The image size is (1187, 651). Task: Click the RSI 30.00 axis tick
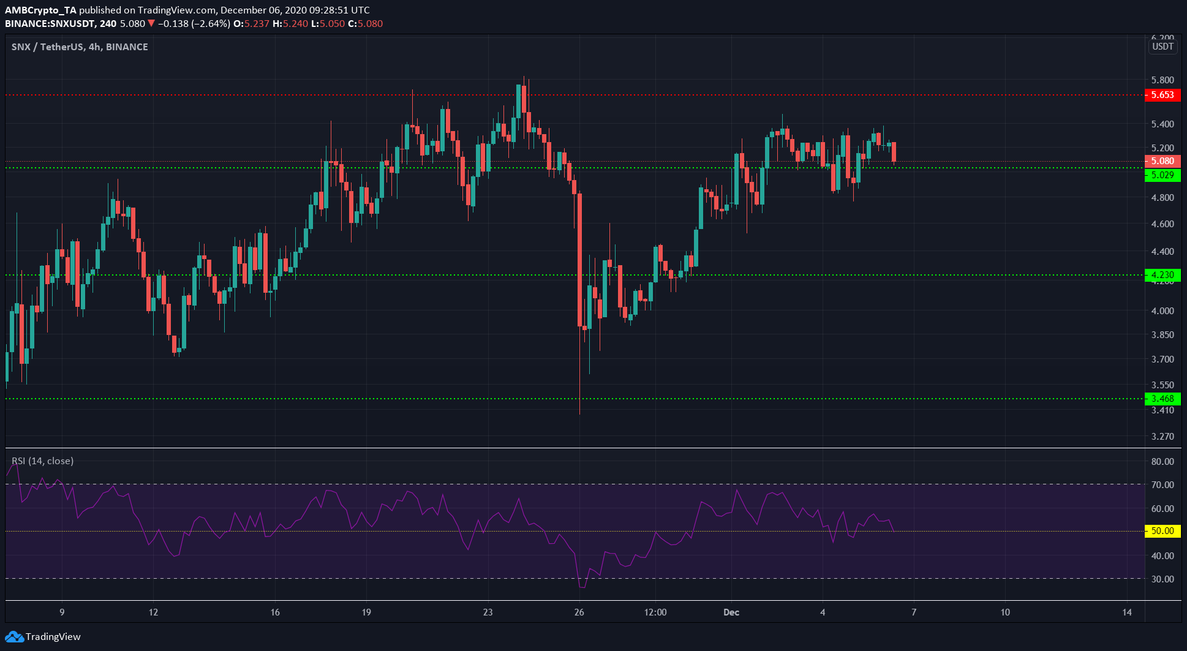1163,579
